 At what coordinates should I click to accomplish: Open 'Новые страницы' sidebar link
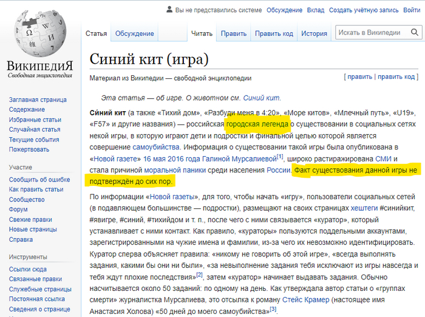[33, 230]
